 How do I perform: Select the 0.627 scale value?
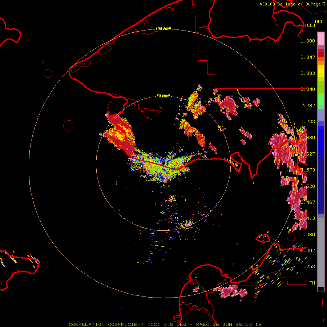coord(308,154)
